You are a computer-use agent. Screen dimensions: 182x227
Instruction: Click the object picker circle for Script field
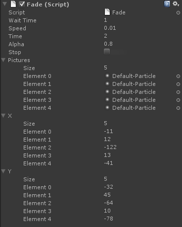[178, 12]
